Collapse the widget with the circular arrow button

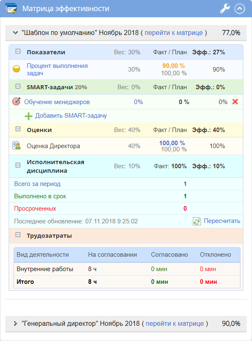tap(239, 8)
